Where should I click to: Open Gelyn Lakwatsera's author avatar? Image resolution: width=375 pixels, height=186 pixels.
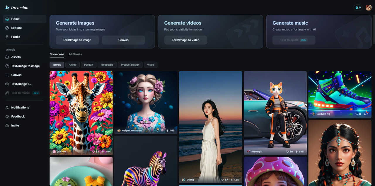tap(119, 131)
